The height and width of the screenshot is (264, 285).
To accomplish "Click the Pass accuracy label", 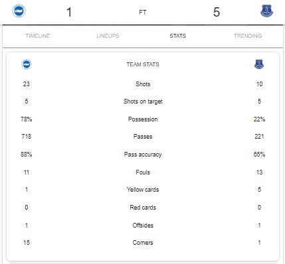I will [x=143, y=155].
